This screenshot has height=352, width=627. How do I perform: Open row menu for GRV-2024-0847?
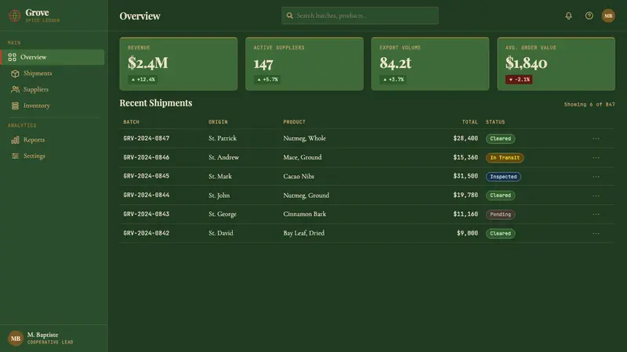point(596,138)
